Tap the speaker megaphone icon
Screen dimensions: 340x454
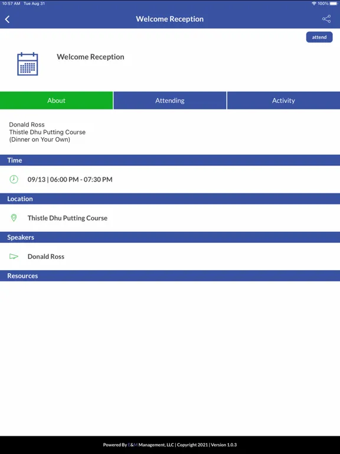pyautogui.click(x=14, y=256)
